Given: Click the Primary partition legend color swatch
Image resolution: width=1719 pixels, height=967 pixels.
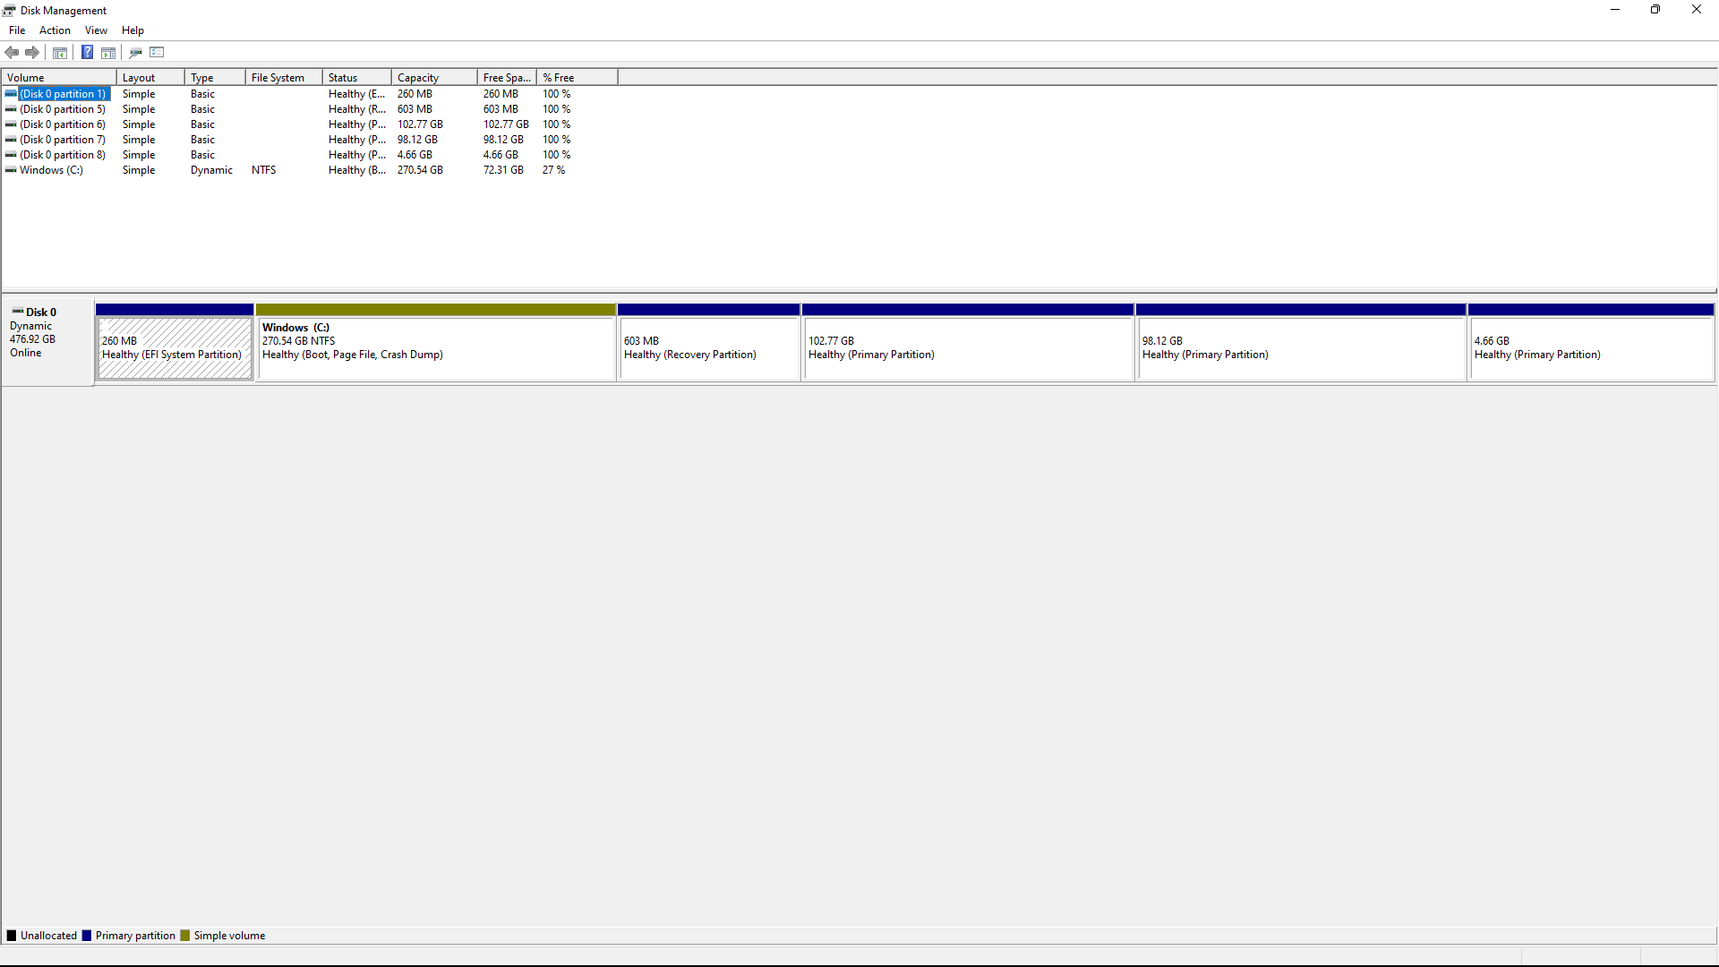Looking at the screenshot, I should [x=87, y=936].
